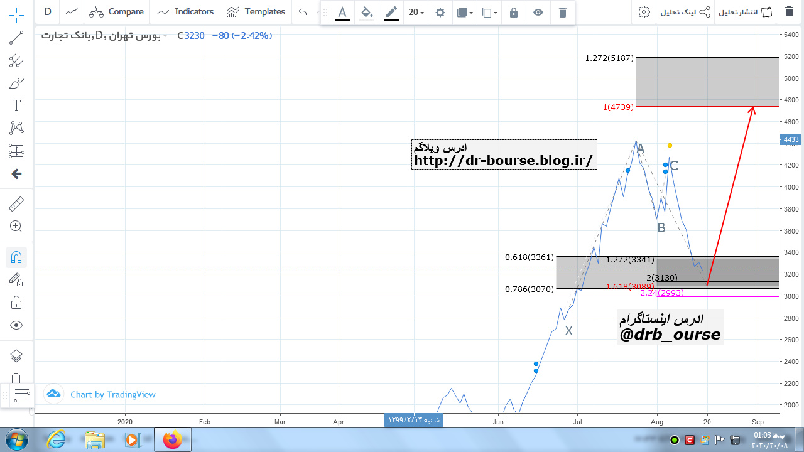Select the XABCD pattern tool
The width and height of the screenshot is (804, 452).
(16, 128)
